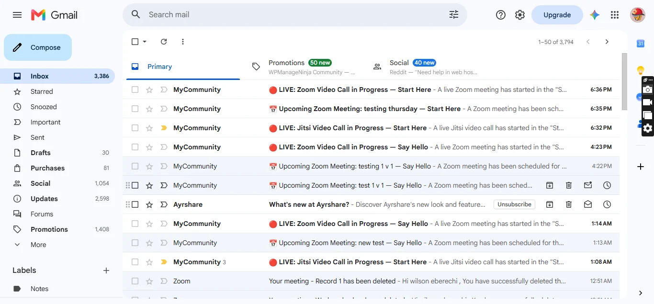The image size is (654, 304).
Task: Hide side panel chevron
Action: pos(641,293)
